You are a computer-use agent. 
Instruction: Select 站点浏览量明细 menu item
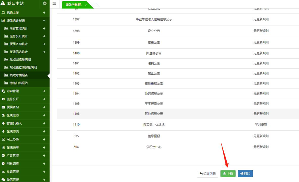[20, 59]
